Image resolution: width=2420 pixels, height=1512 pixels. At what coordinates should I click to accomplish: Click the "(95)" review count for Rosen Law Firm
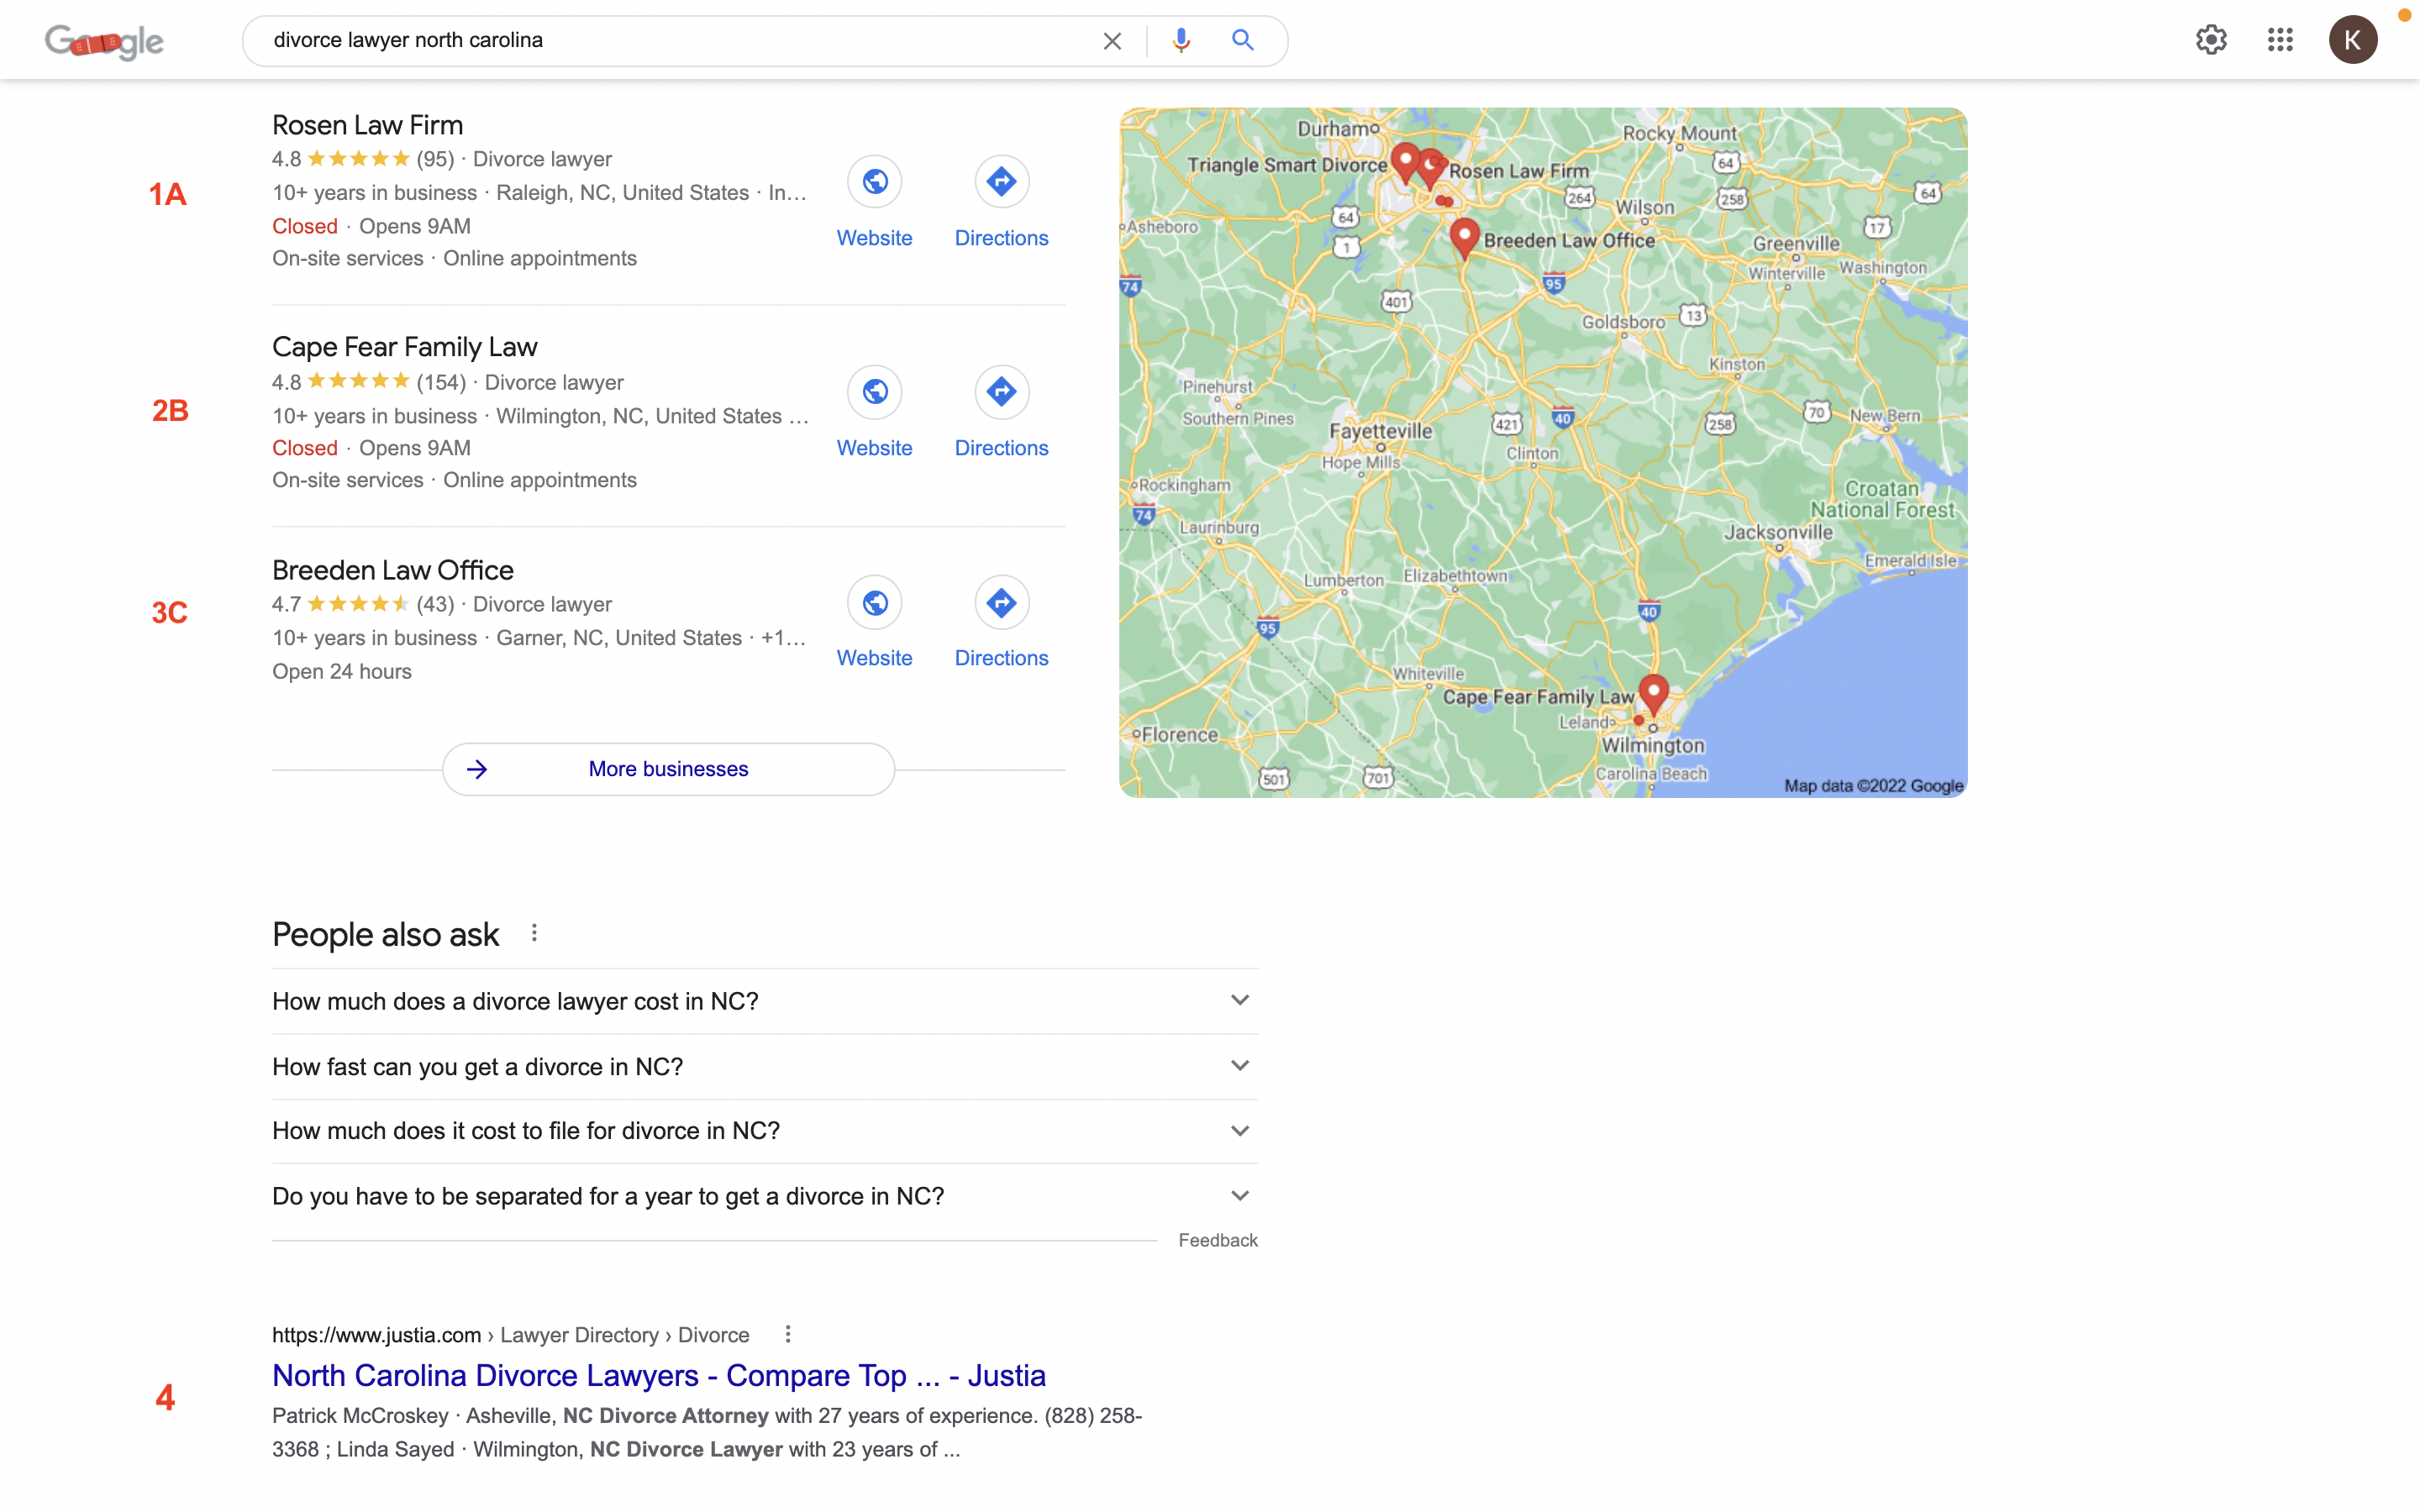tap(435, 159)
